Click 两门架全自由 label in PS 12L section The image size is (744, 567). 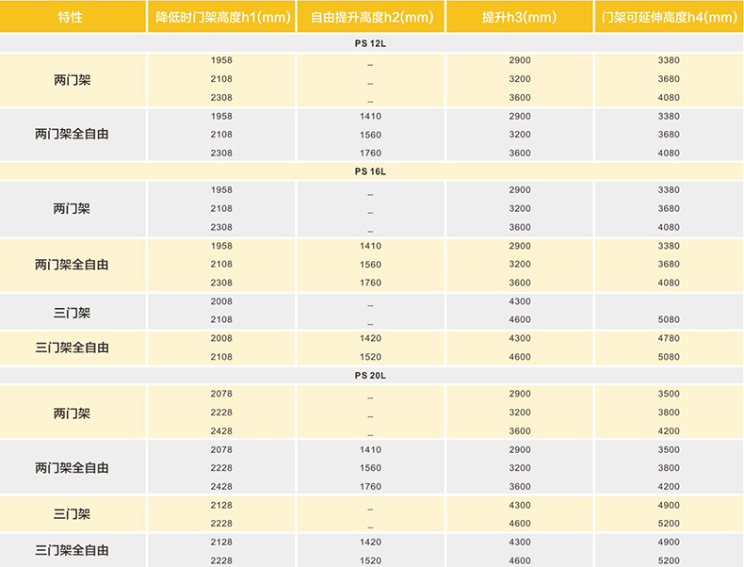tap(72, 135)
